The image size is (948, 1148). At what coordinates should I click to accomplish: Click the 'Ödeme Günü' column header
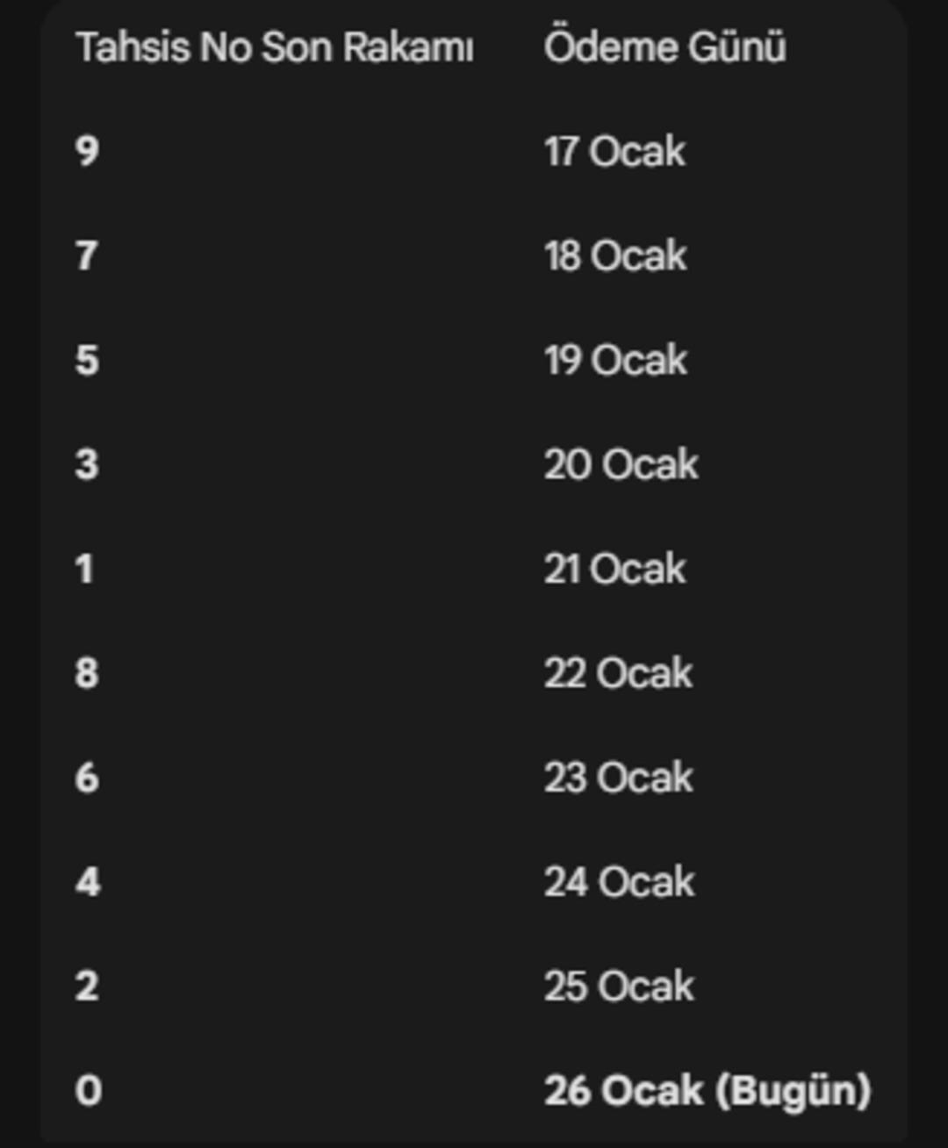coord(664,47)
